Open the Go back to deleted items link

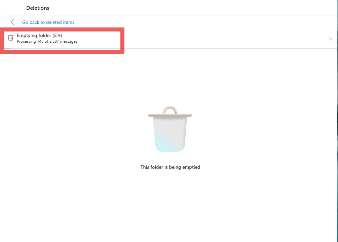tap(48, 22)
